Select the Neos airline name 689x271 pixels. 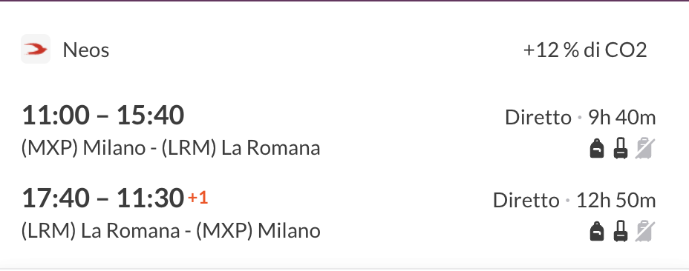coord(85,50)
